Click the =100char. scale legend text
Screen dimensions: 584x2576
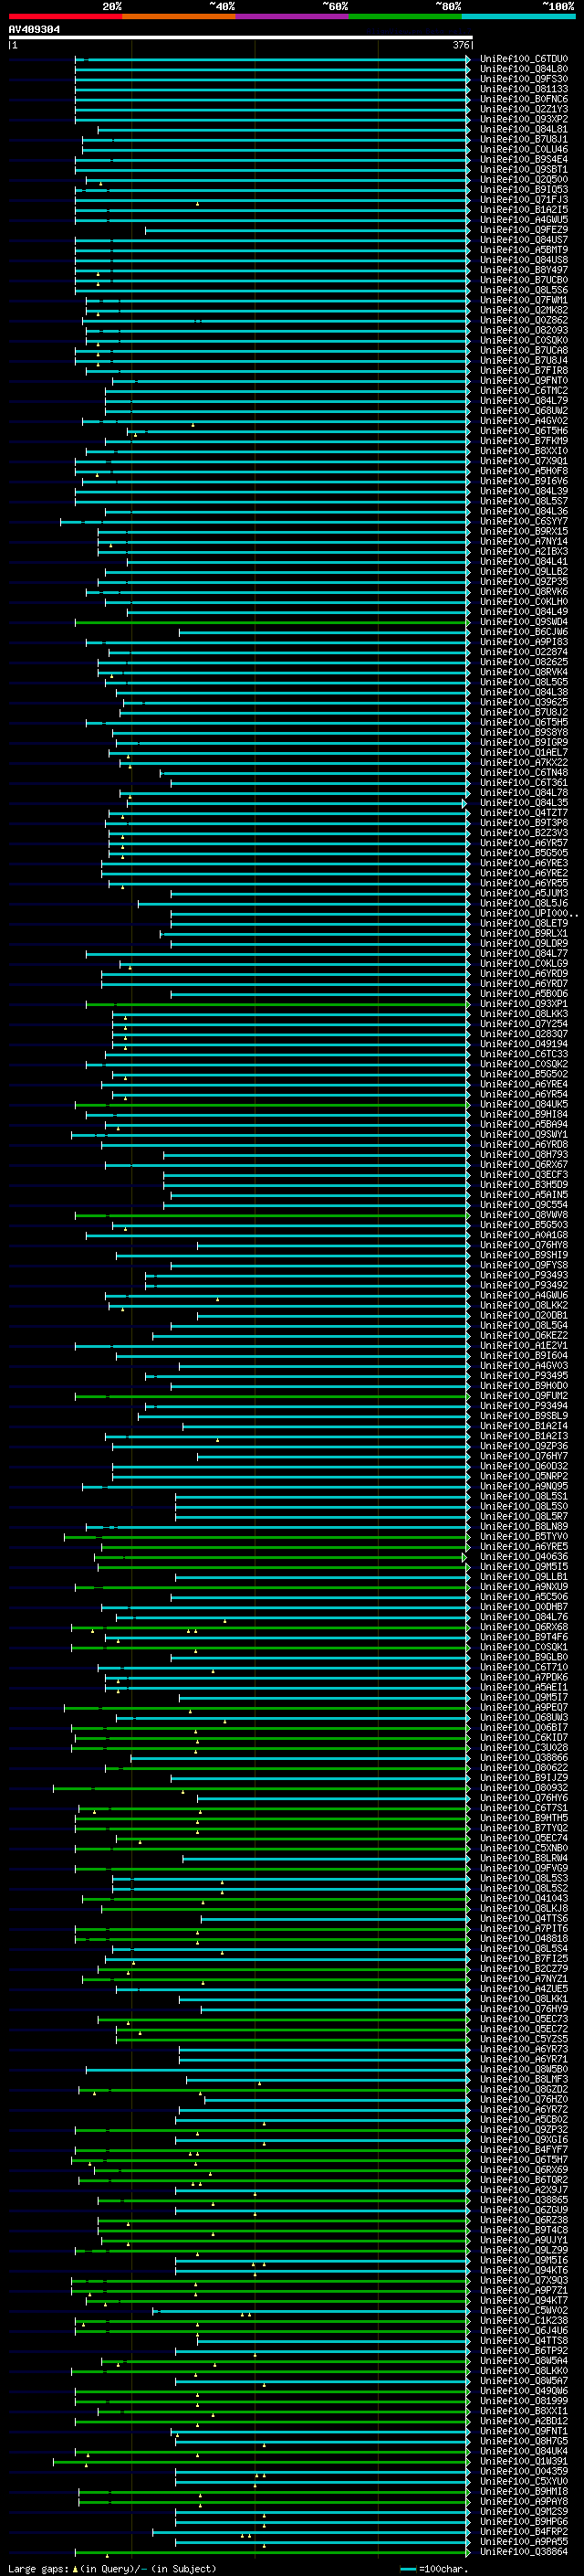coord(443,2568)
